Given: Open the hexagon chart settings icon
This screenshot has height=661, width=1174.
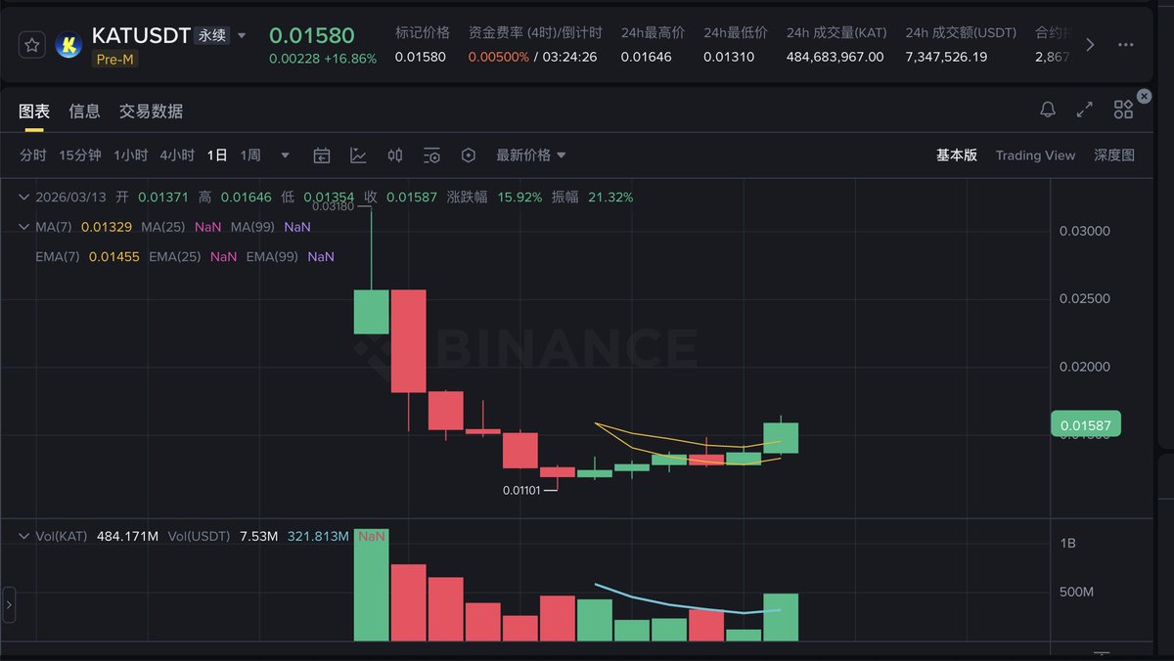Looking at the screenshot, I should coord(469,155).
